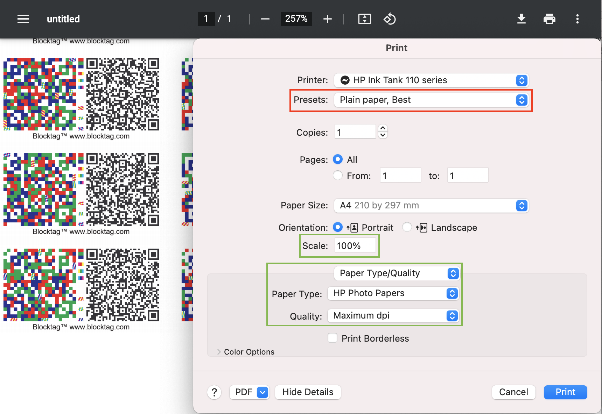
Task: Click the help question mark icon
Action: click(x=214, y=392)
